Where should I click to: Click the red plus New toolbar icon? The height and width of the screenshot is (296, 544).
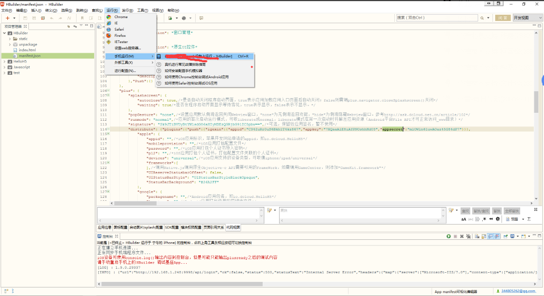click(x=7, y=18)
